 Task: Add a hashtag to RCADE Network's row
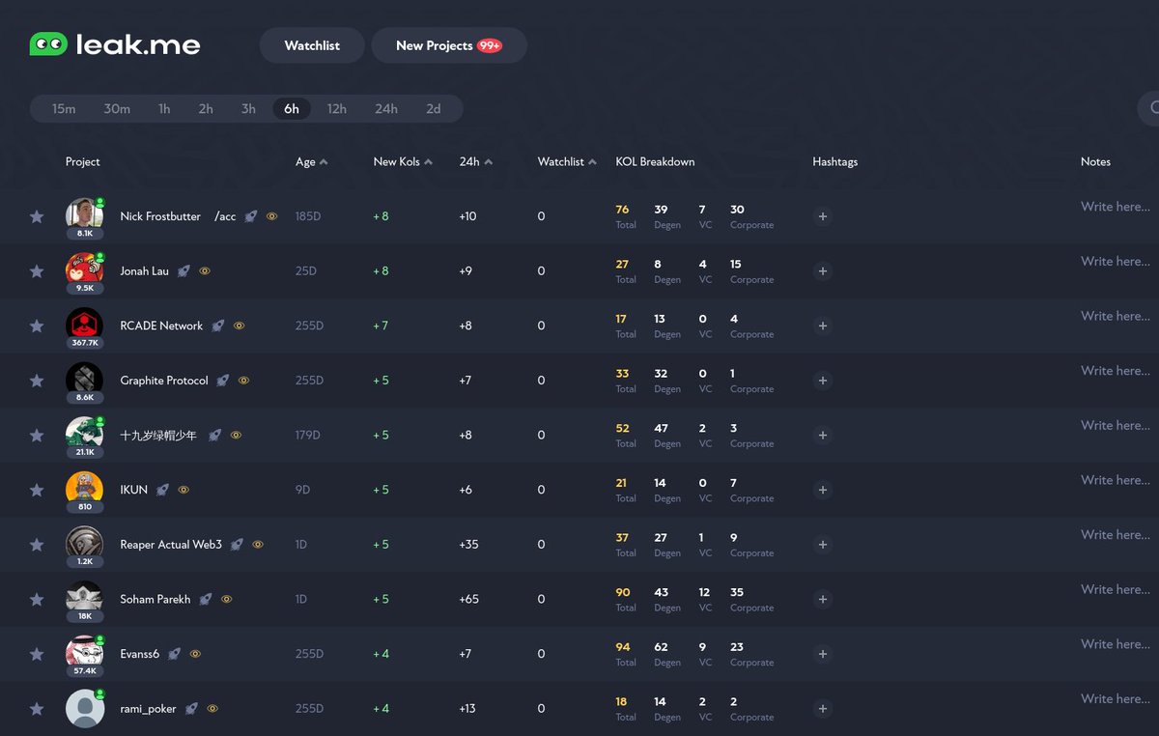pos(823,326)
